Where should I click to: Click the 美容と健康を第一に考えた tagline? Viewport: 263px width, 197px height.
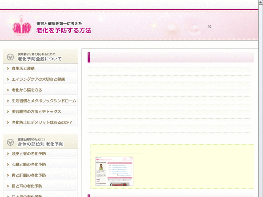[59, 23]
